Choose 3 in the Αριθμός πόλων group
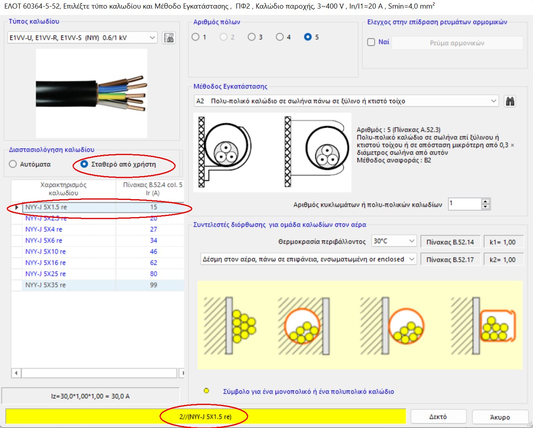 [251, 37]
